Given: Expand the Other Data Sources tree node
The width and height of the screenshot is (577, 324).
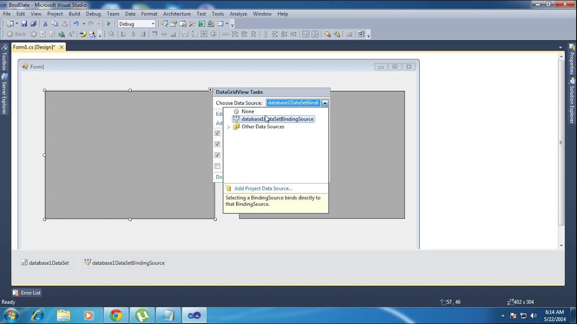Looking at the screenshot, I should pos(229,127).
